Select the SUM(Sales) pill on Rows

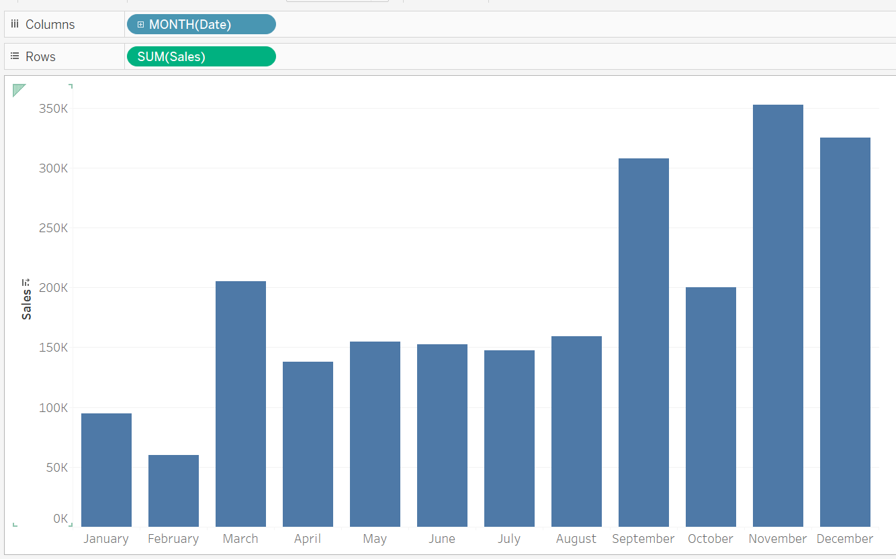coord(201,56)
